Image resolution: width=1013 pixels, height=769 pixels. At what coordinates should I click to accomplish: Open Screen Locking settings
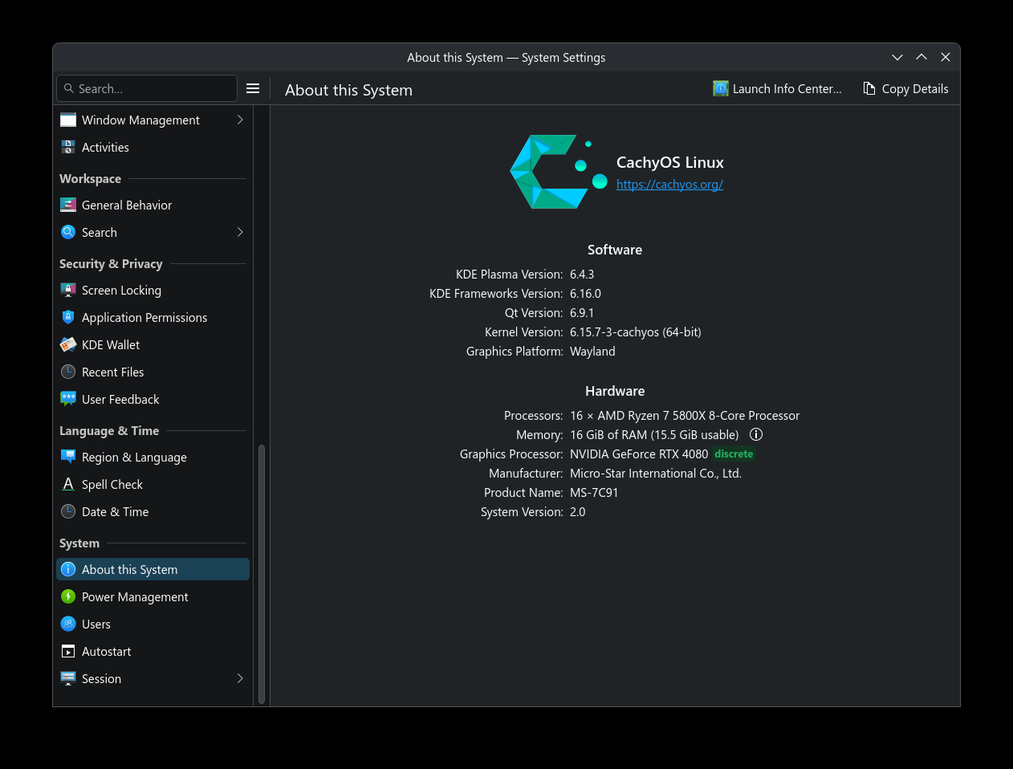click(153, 290)
